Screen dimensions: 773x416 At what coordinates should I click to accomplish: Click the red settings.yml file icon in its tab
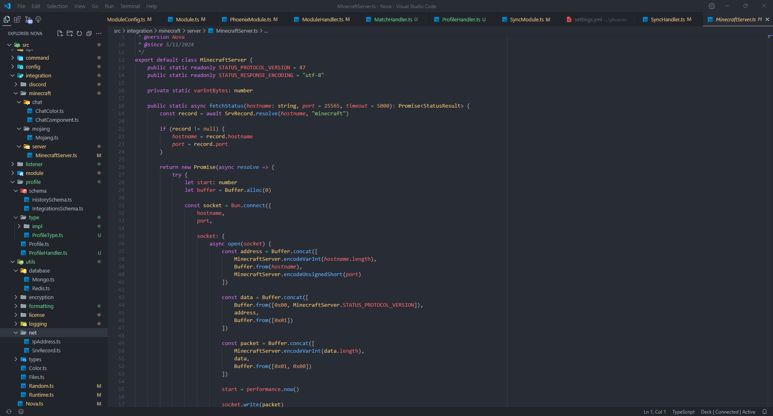[x=569, y=19]
